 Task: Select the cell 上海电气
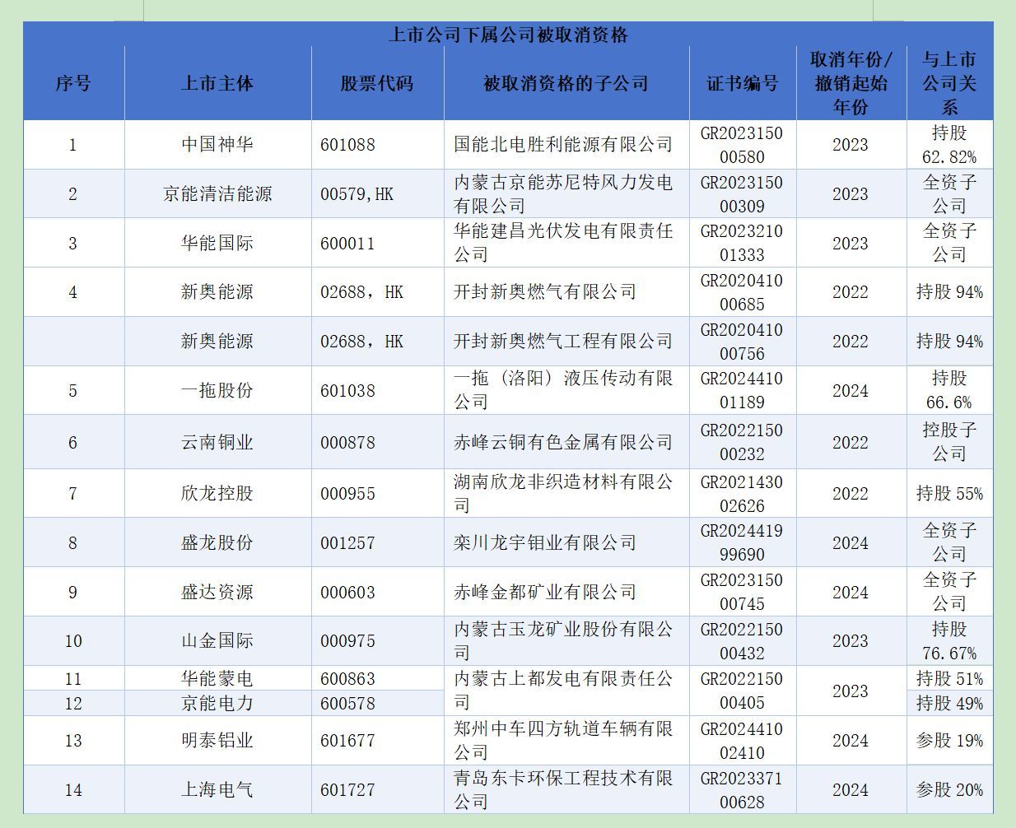click(217, 789)
